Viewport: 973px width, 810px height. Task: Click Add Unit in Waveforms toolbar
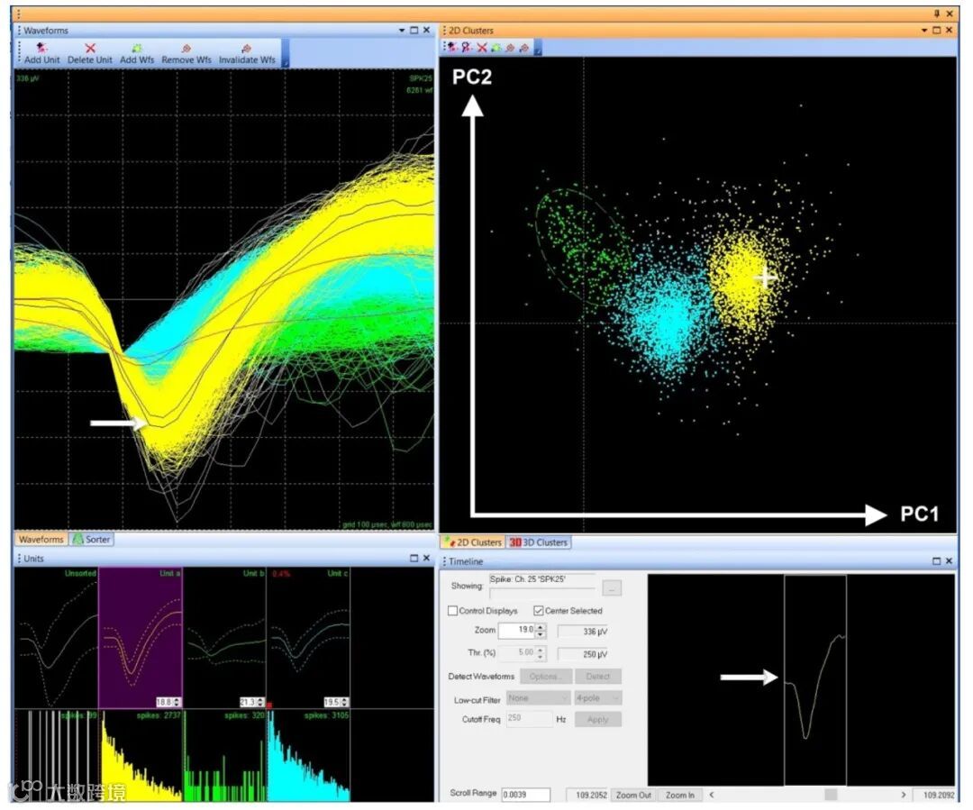coord(42,54)
